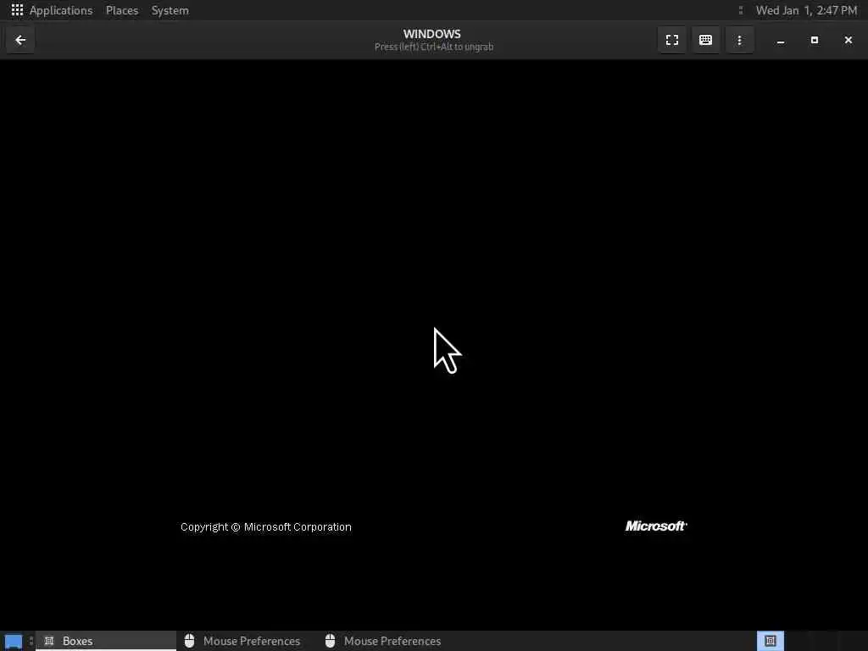The width and height of the screenshot is (868, 651).
Task: Open the System menu
Action: [170, 10]
